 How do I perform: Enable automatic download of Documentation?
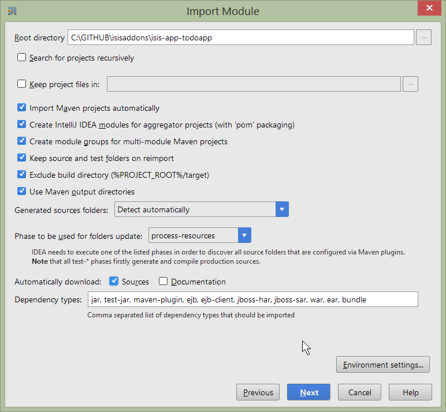point(163,282)
